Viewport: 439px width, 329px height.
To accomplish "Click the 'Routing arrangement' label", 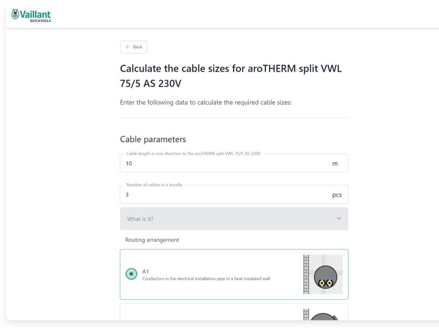I will pyautogui.click(x=152, y=240).
